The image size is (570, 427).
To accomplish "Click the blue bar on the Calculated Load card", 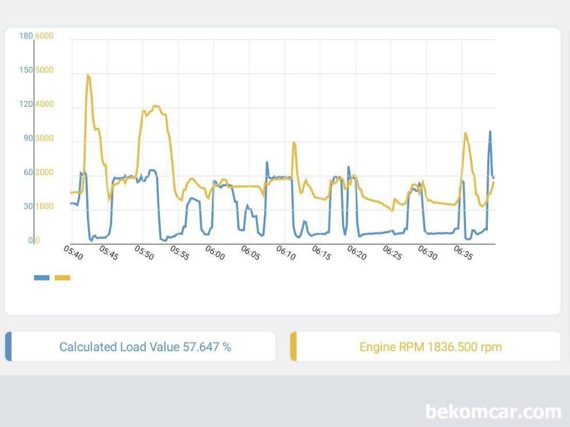I will pyautogui.click(x=8, y=347).
